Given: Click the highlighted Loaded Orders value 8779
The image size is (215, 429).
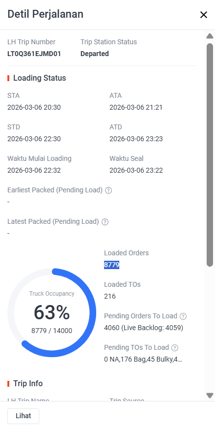Looking at the screenshot, I should click(x=111, y=265).
